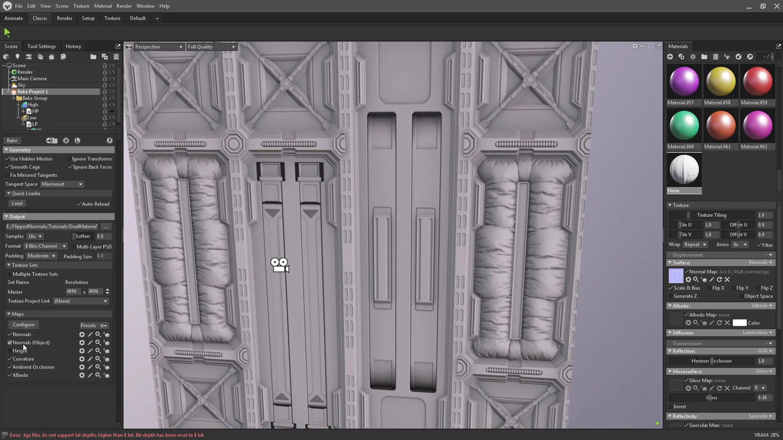Click the delete trash icon in Scene toolbar
Screen dimensions: 783x440
[x=116, y=57]
